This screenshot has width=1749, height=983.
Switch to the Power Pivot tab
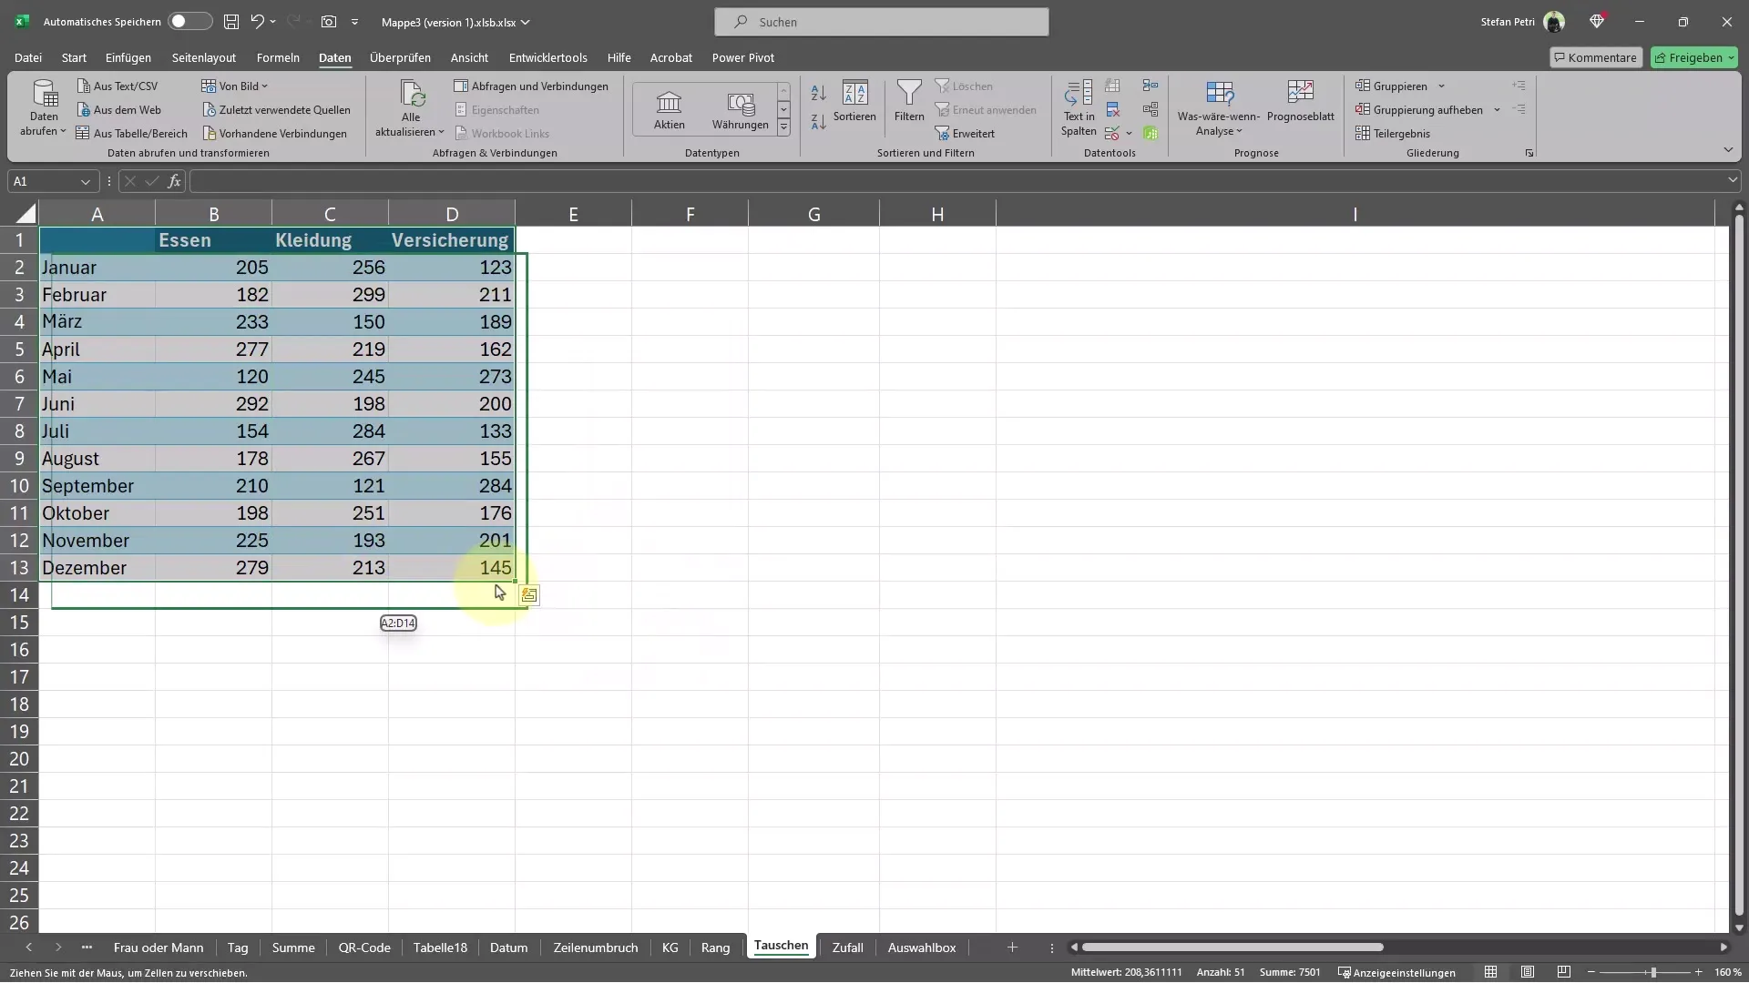pyautogui.click(x=743, y=57)
